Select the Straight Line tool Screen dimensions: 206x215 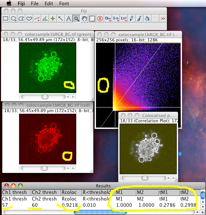pyautogui.click(x=37, y=18)
